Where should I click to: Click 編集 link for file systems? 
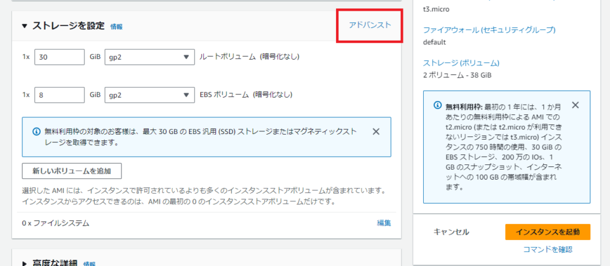coord(384,223)
